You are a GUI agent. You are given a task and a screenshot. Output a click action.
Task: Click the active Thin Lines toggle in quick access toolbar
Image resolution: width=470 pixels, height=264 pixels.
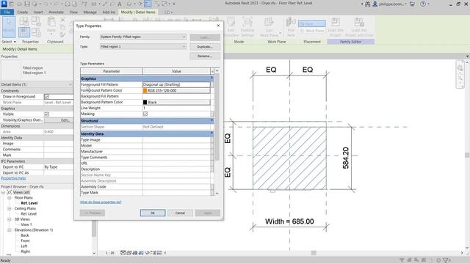(x=148, y=4)
